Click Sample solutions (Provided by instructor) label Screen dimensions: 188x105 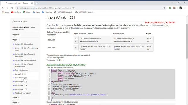point(62,102)
